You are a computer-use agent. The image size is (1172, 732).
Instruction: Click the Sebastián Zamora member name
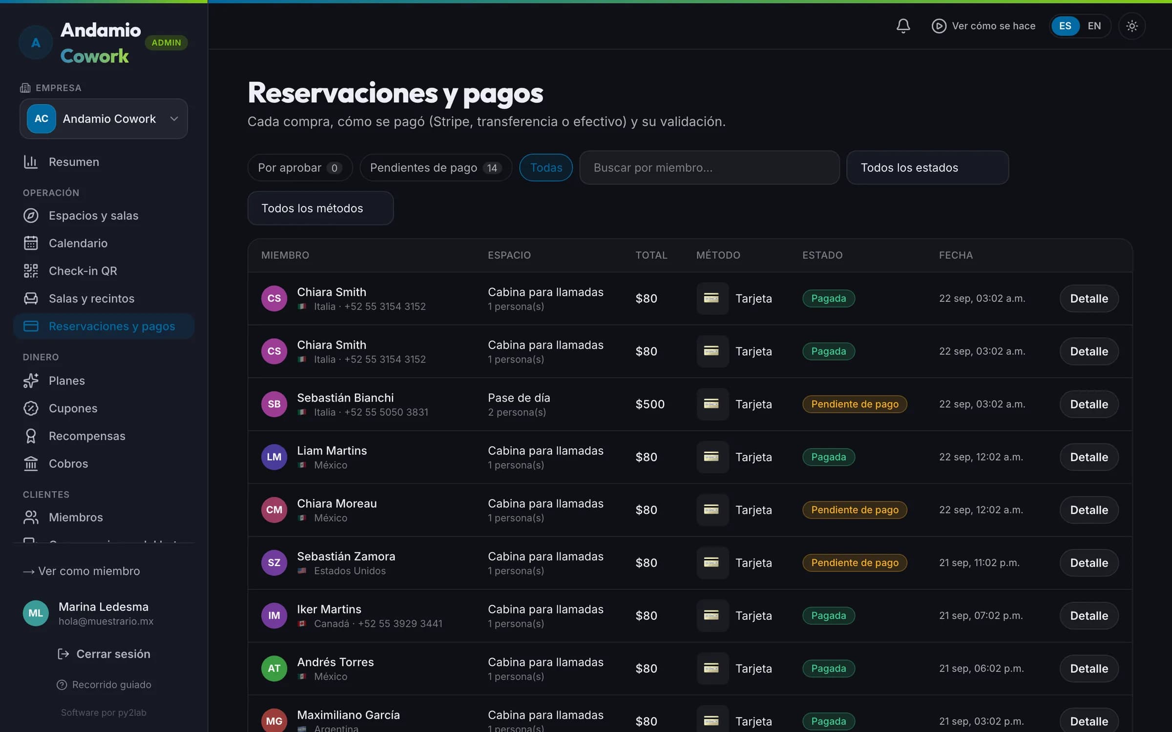pyautogui.click(x=346, y=556)
